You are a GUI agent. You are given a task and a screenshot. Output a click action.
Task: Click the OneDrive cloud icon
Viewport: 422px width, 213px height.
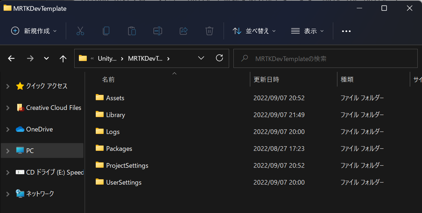[20, 129]
